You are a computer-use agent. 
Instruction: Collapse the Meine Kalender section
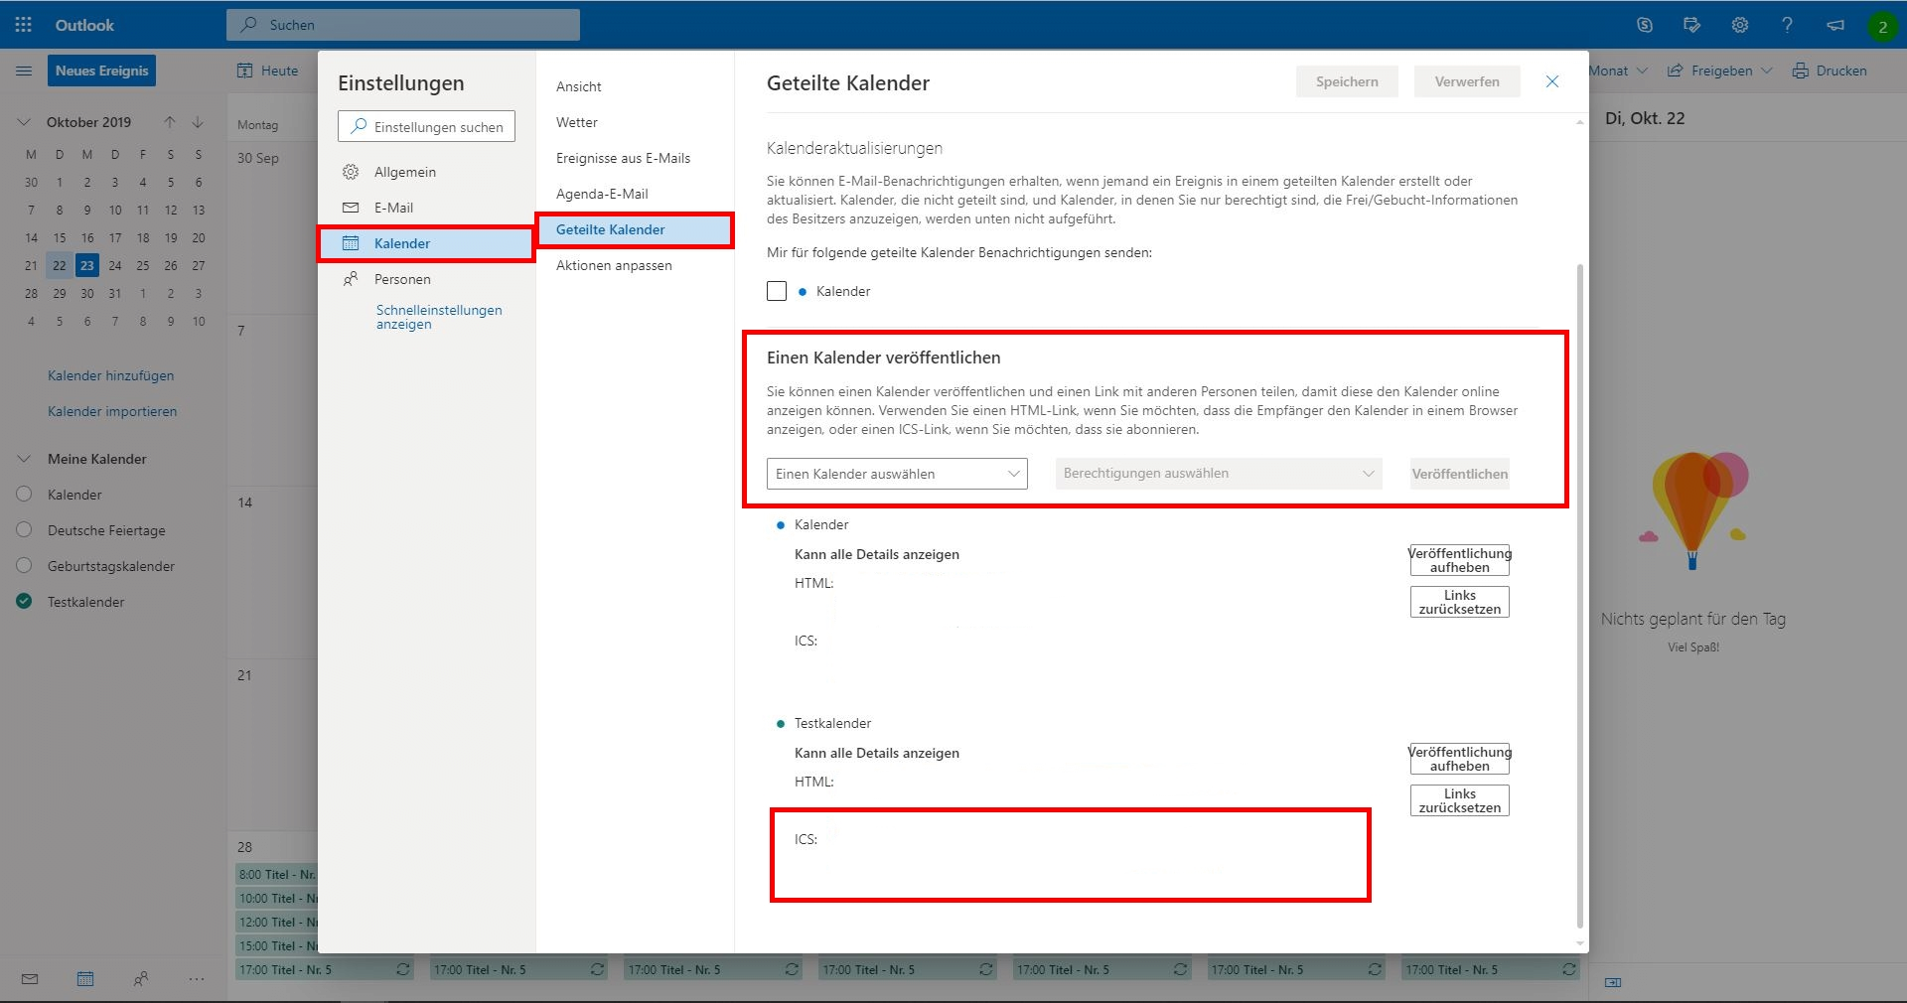coord(25,459)
